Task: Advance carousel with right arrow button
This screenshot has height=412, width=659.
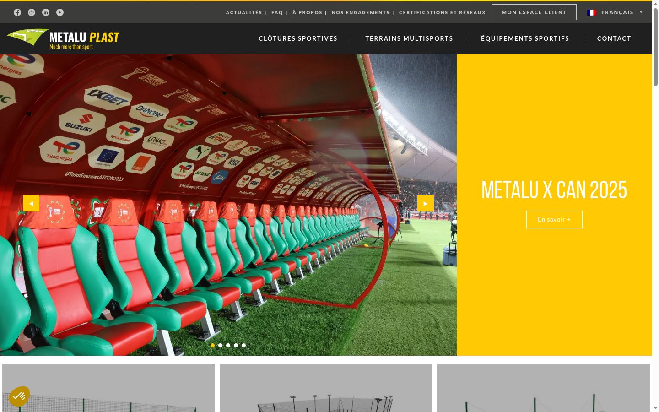Action: point(426,203)
